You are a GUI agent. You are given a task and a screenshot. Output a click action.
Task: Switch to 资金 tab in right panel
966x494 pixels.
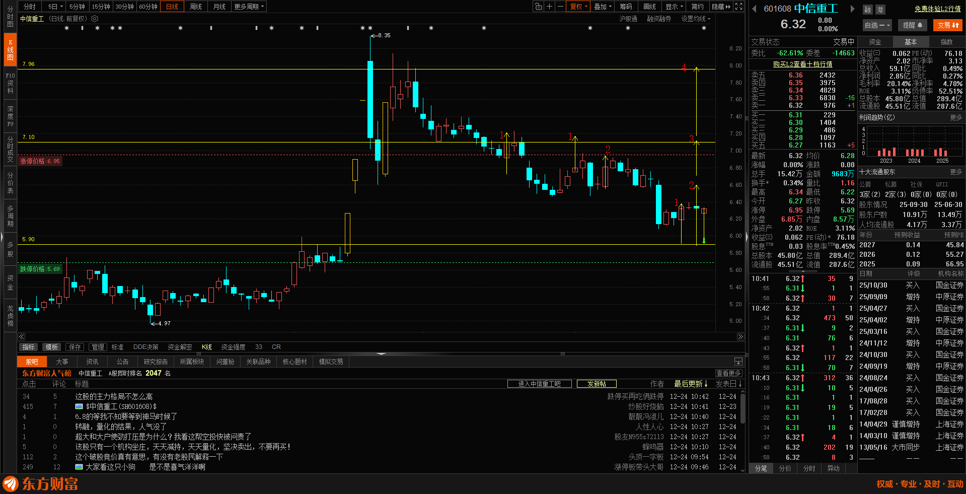(875, 42)
